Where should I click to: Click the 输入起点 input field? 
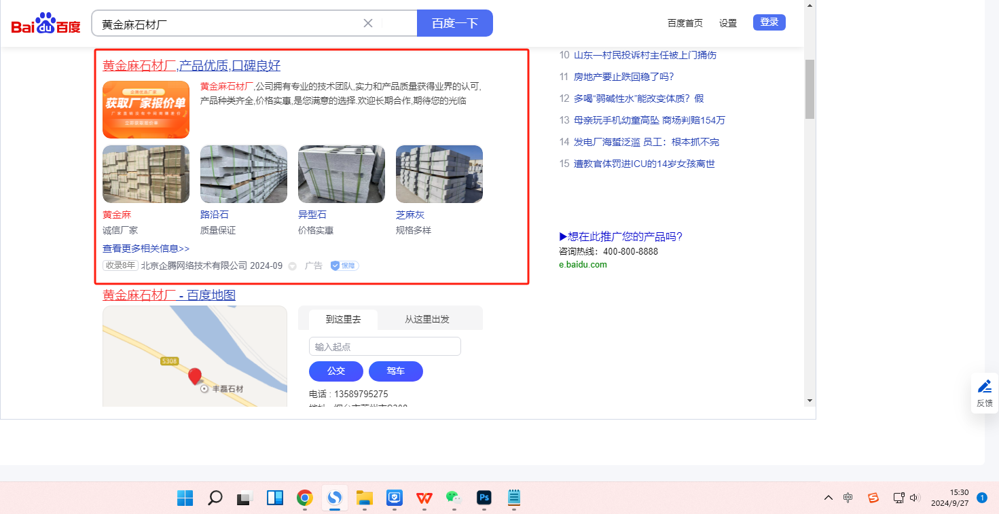point(385,346)
